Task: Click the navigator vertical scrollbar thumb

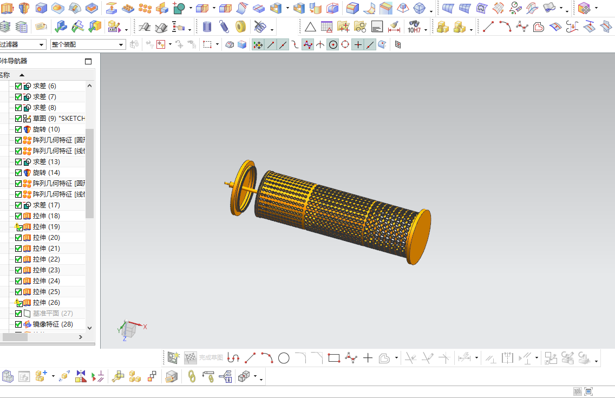Action: (89, 173)
